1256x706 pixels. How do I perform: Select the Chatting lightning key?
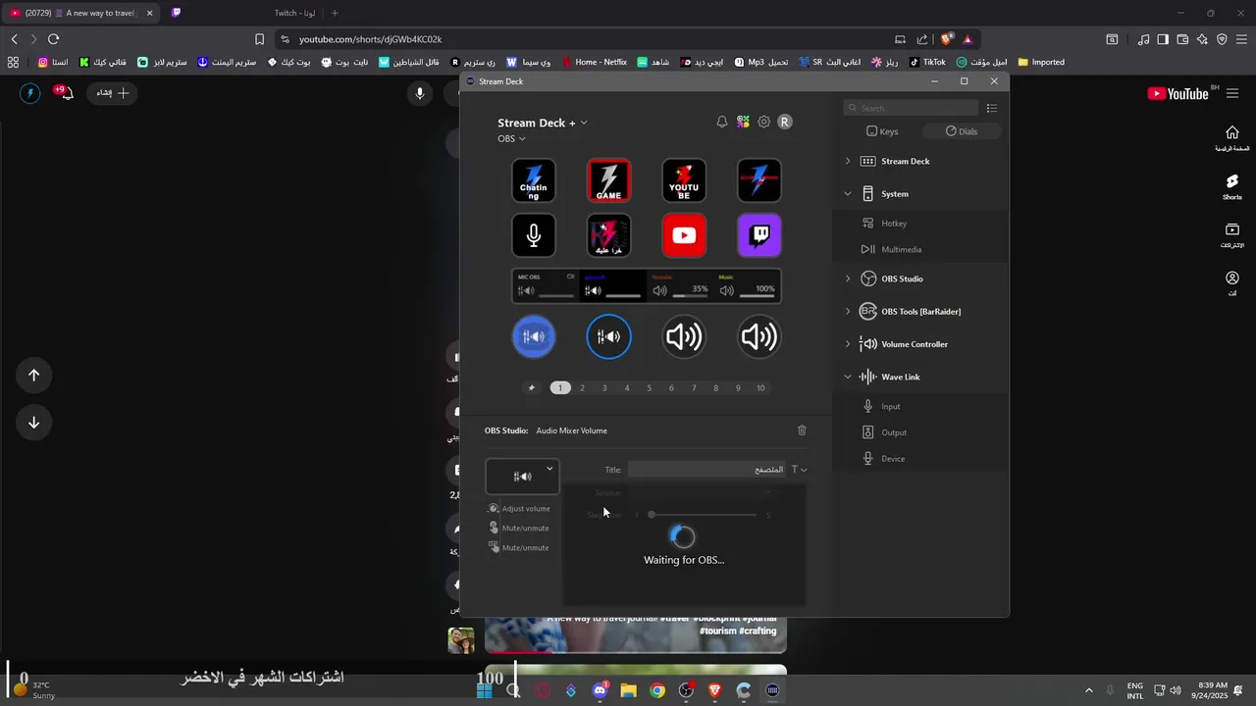[534, 180]
